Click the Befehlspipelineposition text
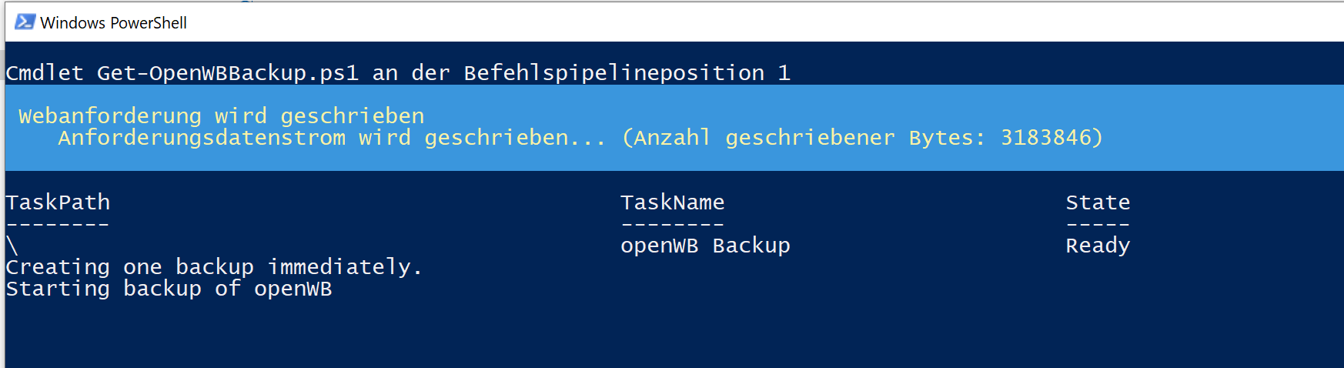 click(x=613, y=73)
